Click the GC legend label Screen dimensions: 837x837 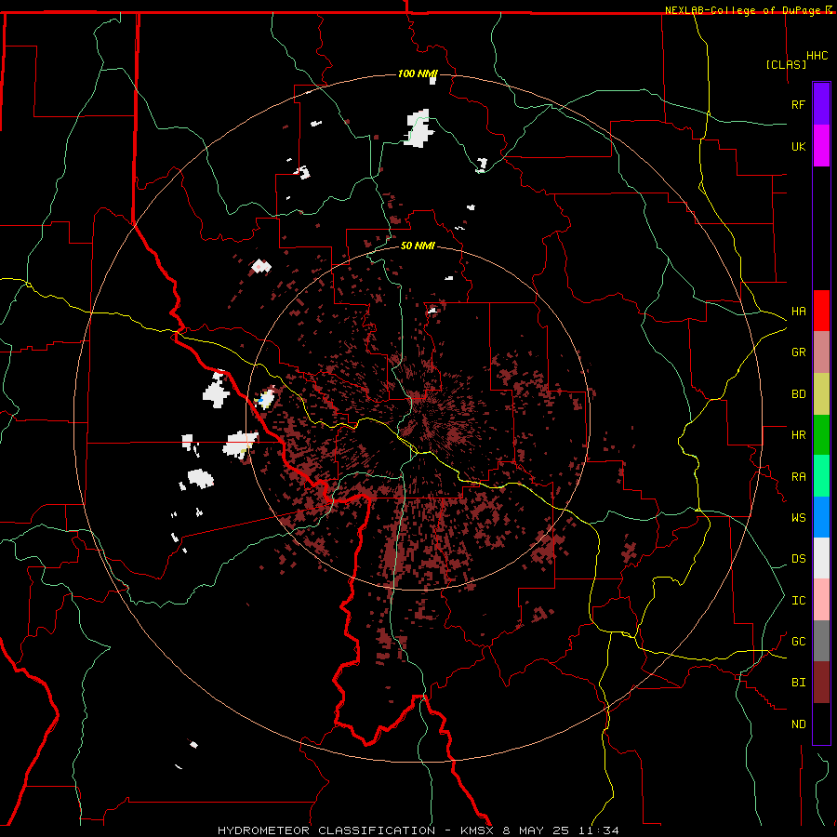(x=798, y=642)
